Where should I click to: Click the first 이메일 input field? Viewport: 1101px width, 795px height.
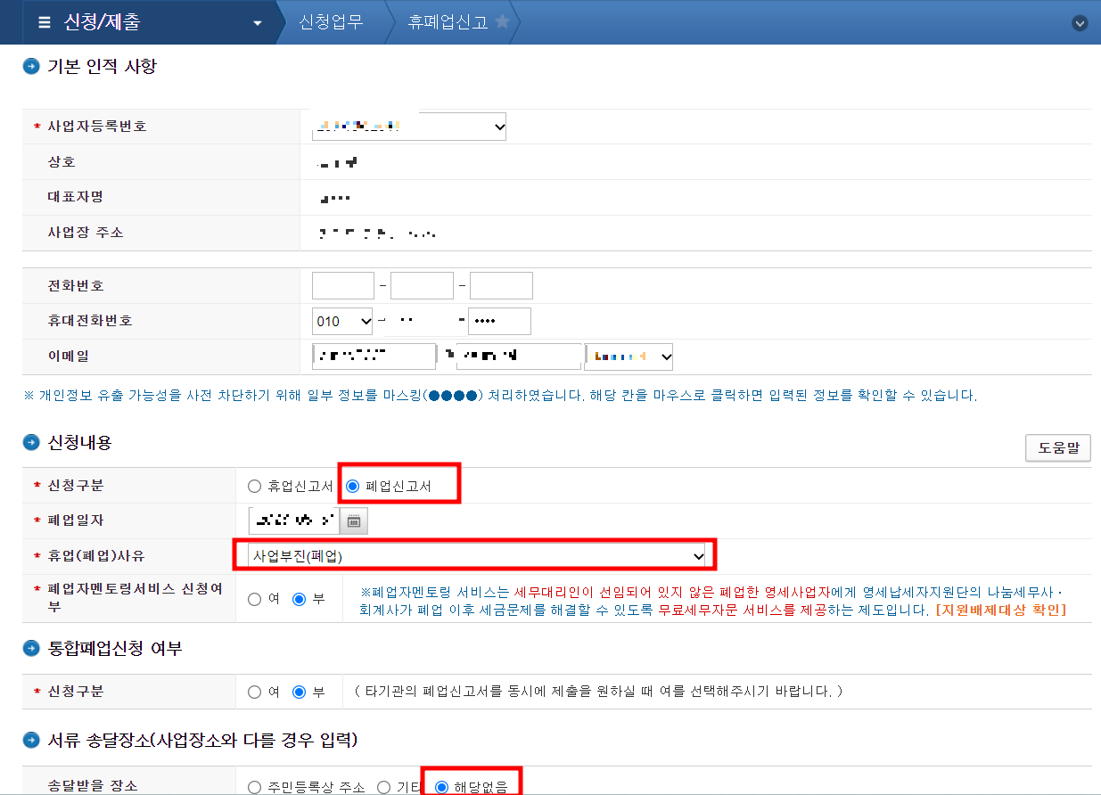coord(374,356)
